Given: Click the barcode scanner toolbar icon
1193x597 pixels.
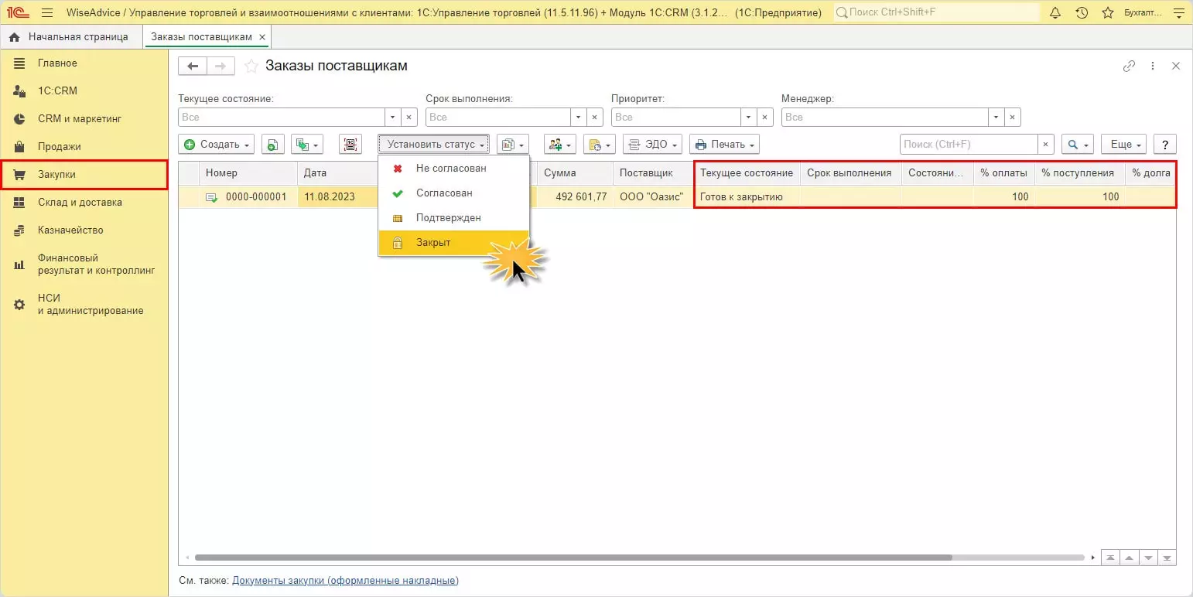Looking at the screenshot, I should (x=350, y=145).
